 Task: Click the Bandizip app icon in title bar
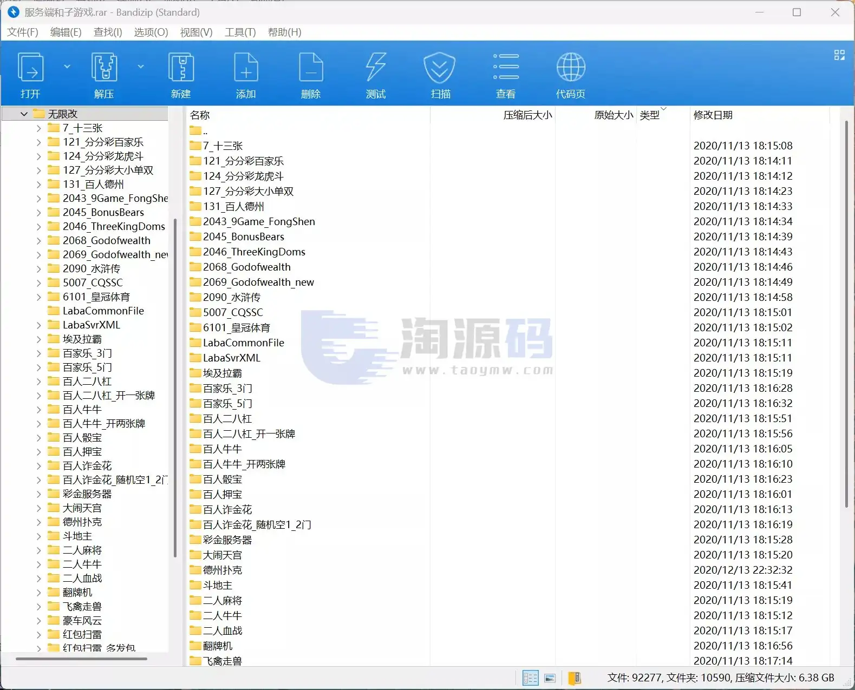tap(14, 12)
